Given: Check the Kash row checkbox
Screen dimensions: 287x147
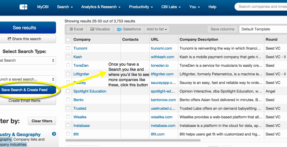Looking at the screenshot, I should 68,56.
